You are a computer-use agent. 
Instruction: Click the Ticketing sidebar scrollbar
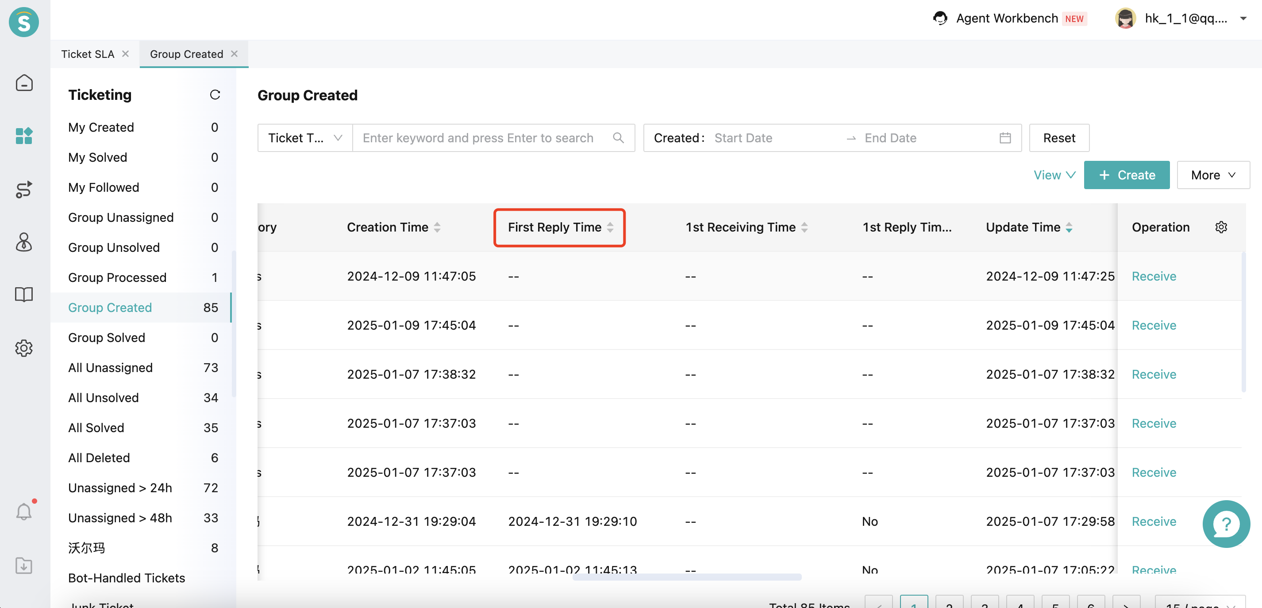(234, 324)
